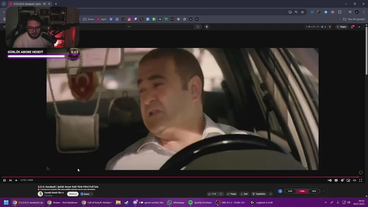This screenshot has width=368, height=207.
Task: Switch to miniplayer mode
Action: pos(348,180)
